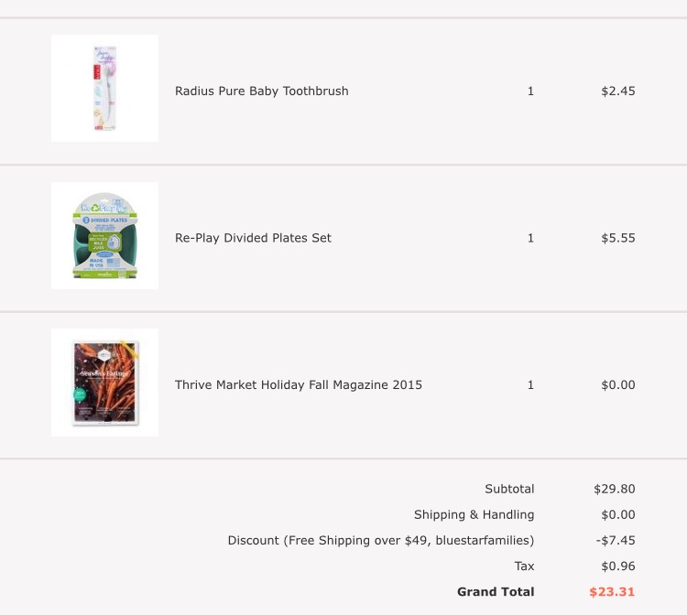687x615 pixels.
Task: Click the bold Grand Total label
Action: pos(496,592)
